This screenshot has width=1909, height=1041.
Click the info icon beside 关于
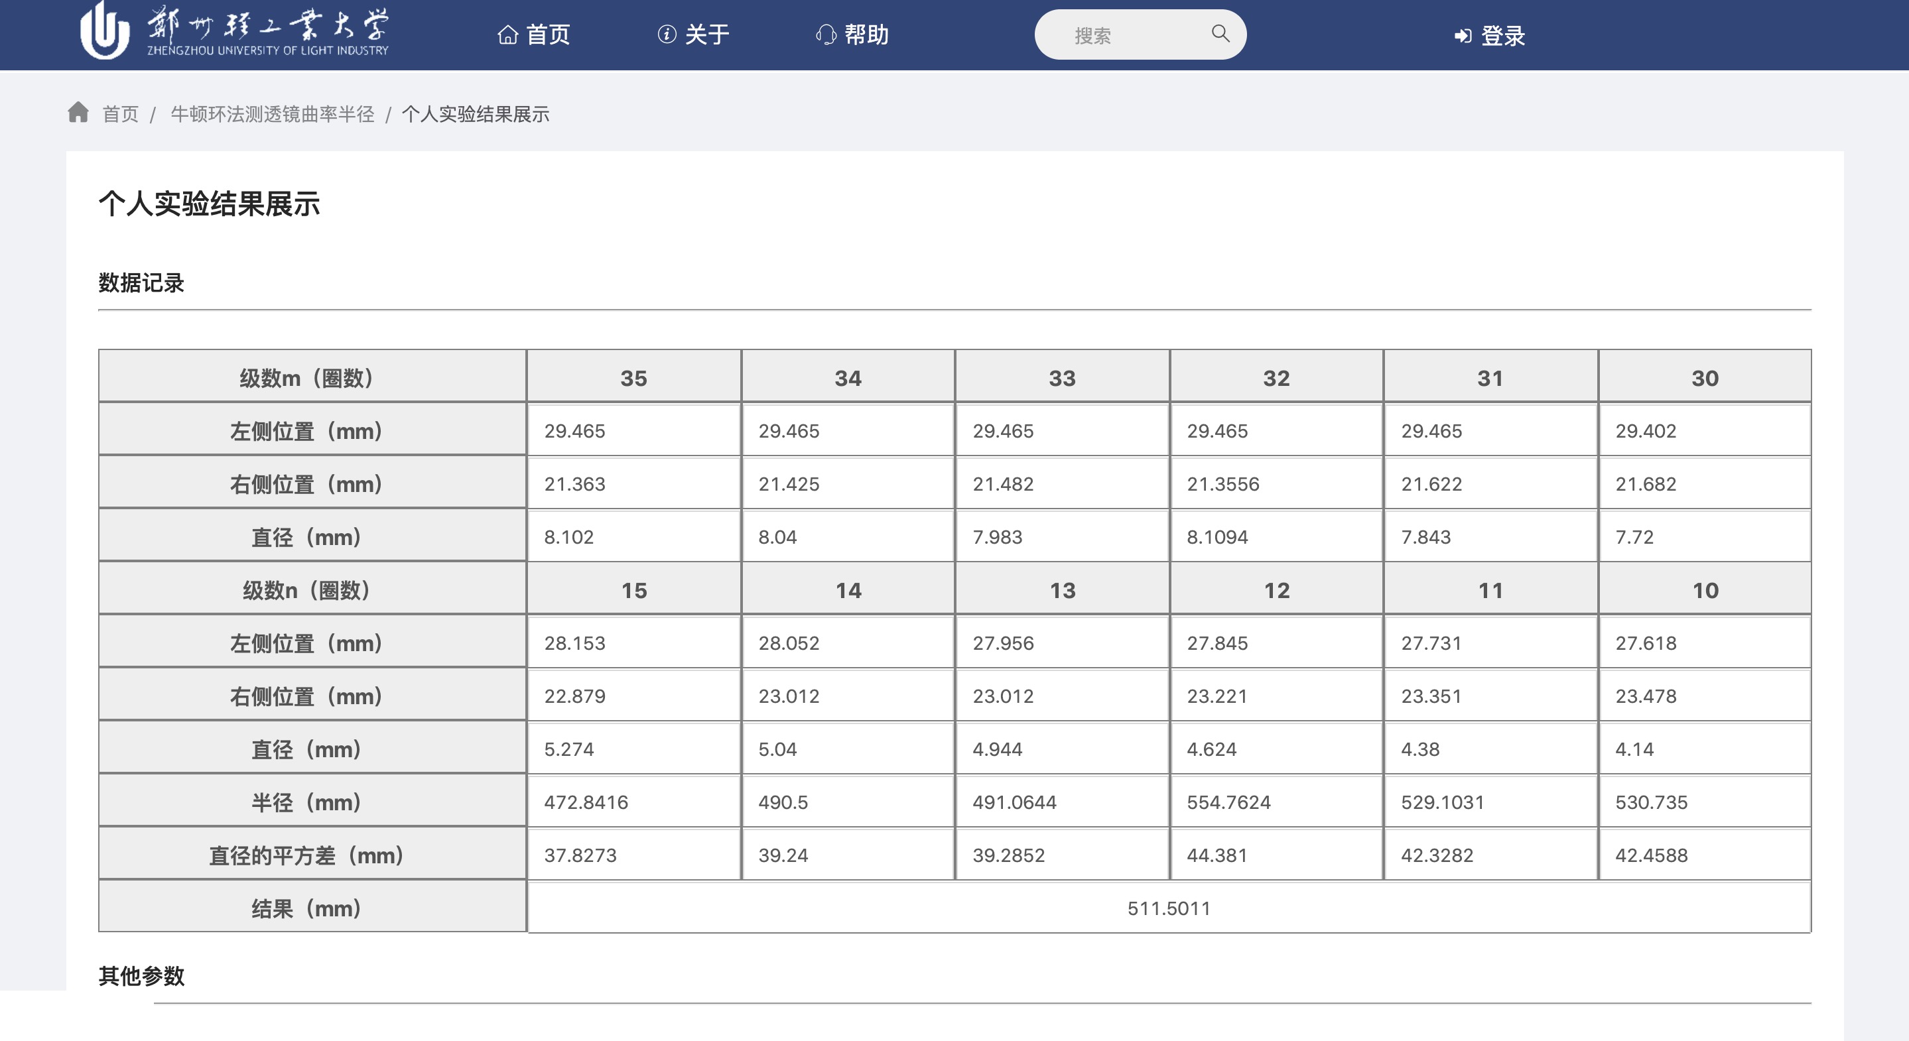667,35
